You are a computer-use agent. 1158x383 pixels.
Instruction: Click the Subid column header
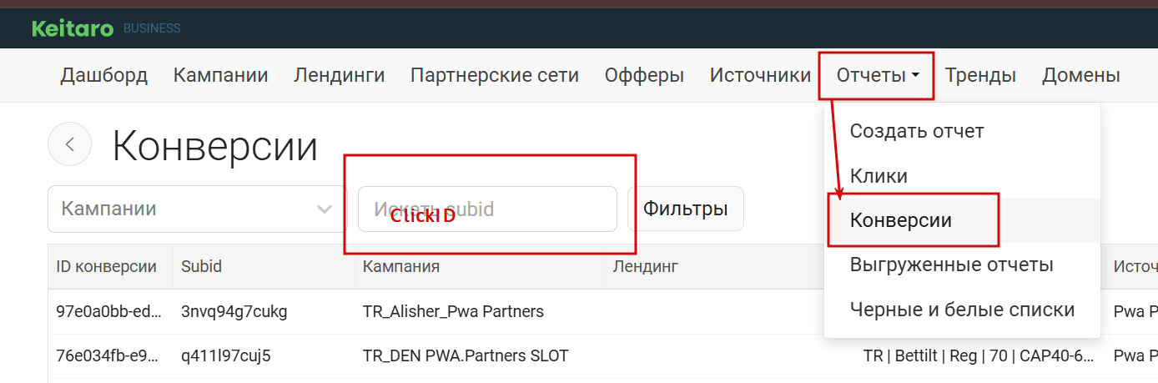[202, 267]
